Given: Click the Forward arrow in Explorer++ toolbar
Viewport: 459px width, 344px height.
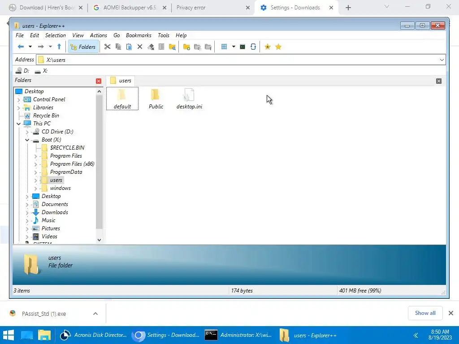Looking at the screenshot, I should (41, 47).
